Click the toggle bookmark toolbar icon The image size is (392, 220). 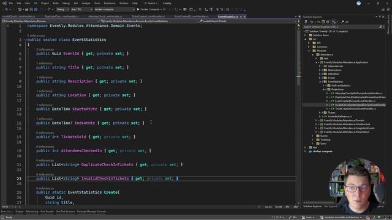pos(227,10)
